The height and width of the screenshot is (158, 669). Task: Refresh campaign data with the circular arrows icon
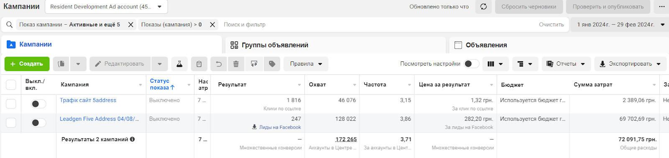pos(483,7)
